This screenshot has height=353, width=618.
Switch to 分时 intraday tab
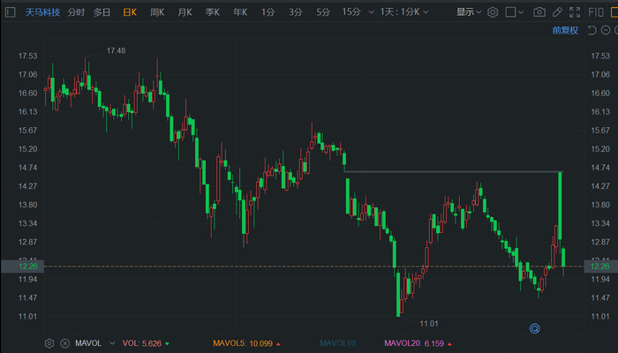coord(75,12)
